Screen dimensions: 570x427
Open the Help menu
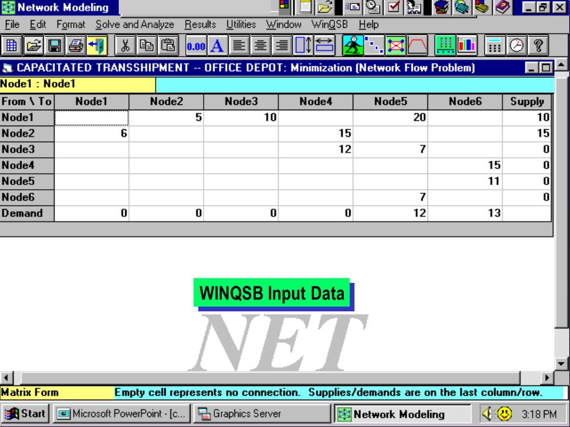369,25
